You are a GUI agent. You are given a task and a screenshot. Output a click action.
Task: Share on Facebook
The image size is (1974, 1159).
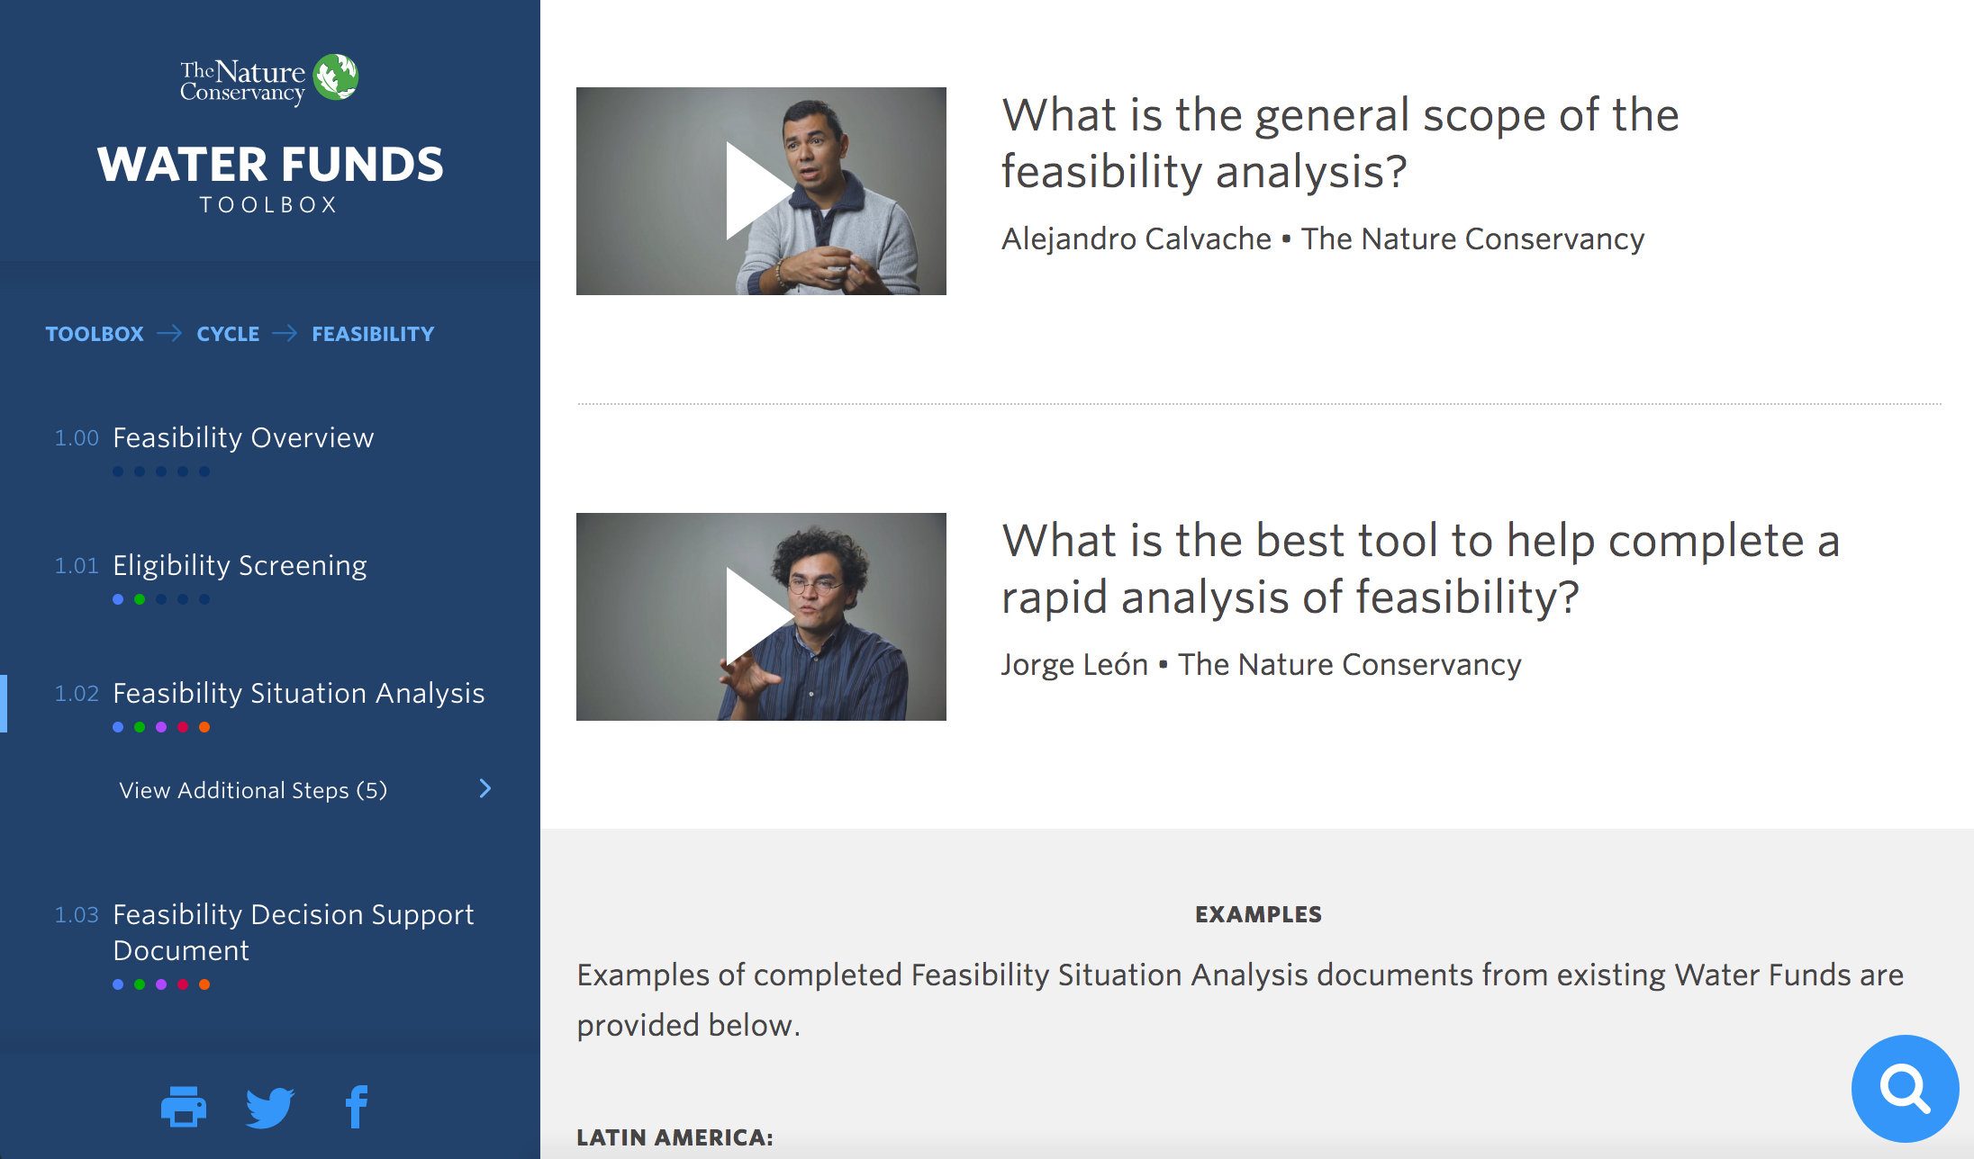click(x=357, y=1107)
